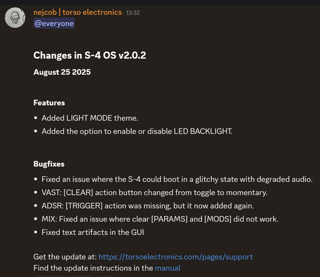Image resolution: width=320 pixels, height=277 pixels.
Task: Click the VAST [CLEAR] action bullet text
Action: (x=154, y=193)
